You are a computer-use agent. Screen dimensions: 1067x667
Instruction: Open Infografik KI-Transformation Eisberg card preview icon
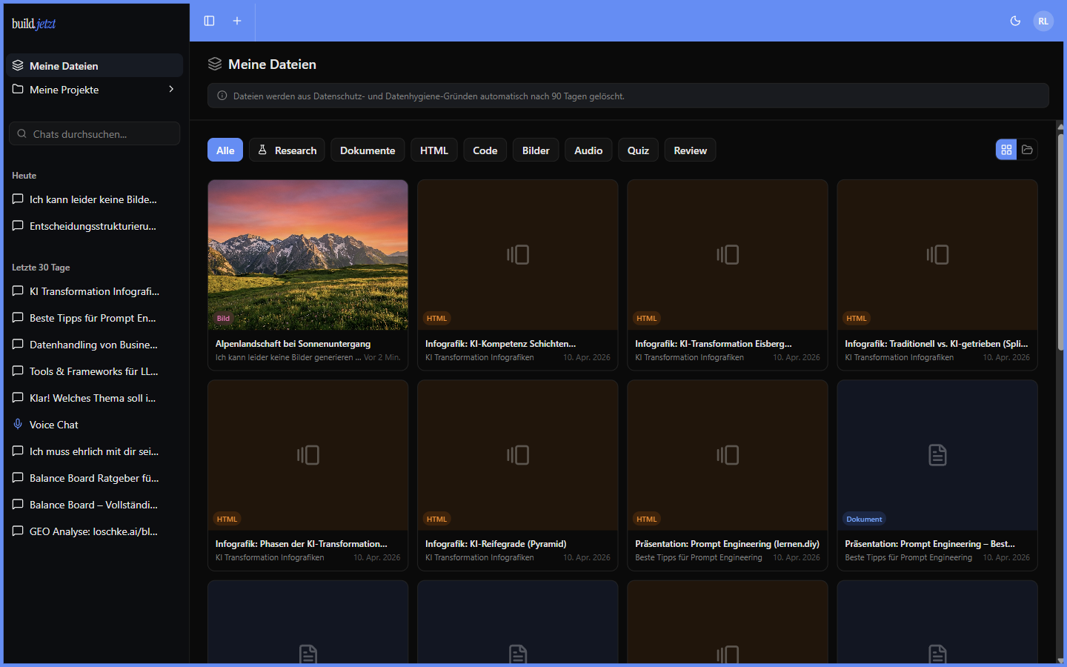[728, 255]
